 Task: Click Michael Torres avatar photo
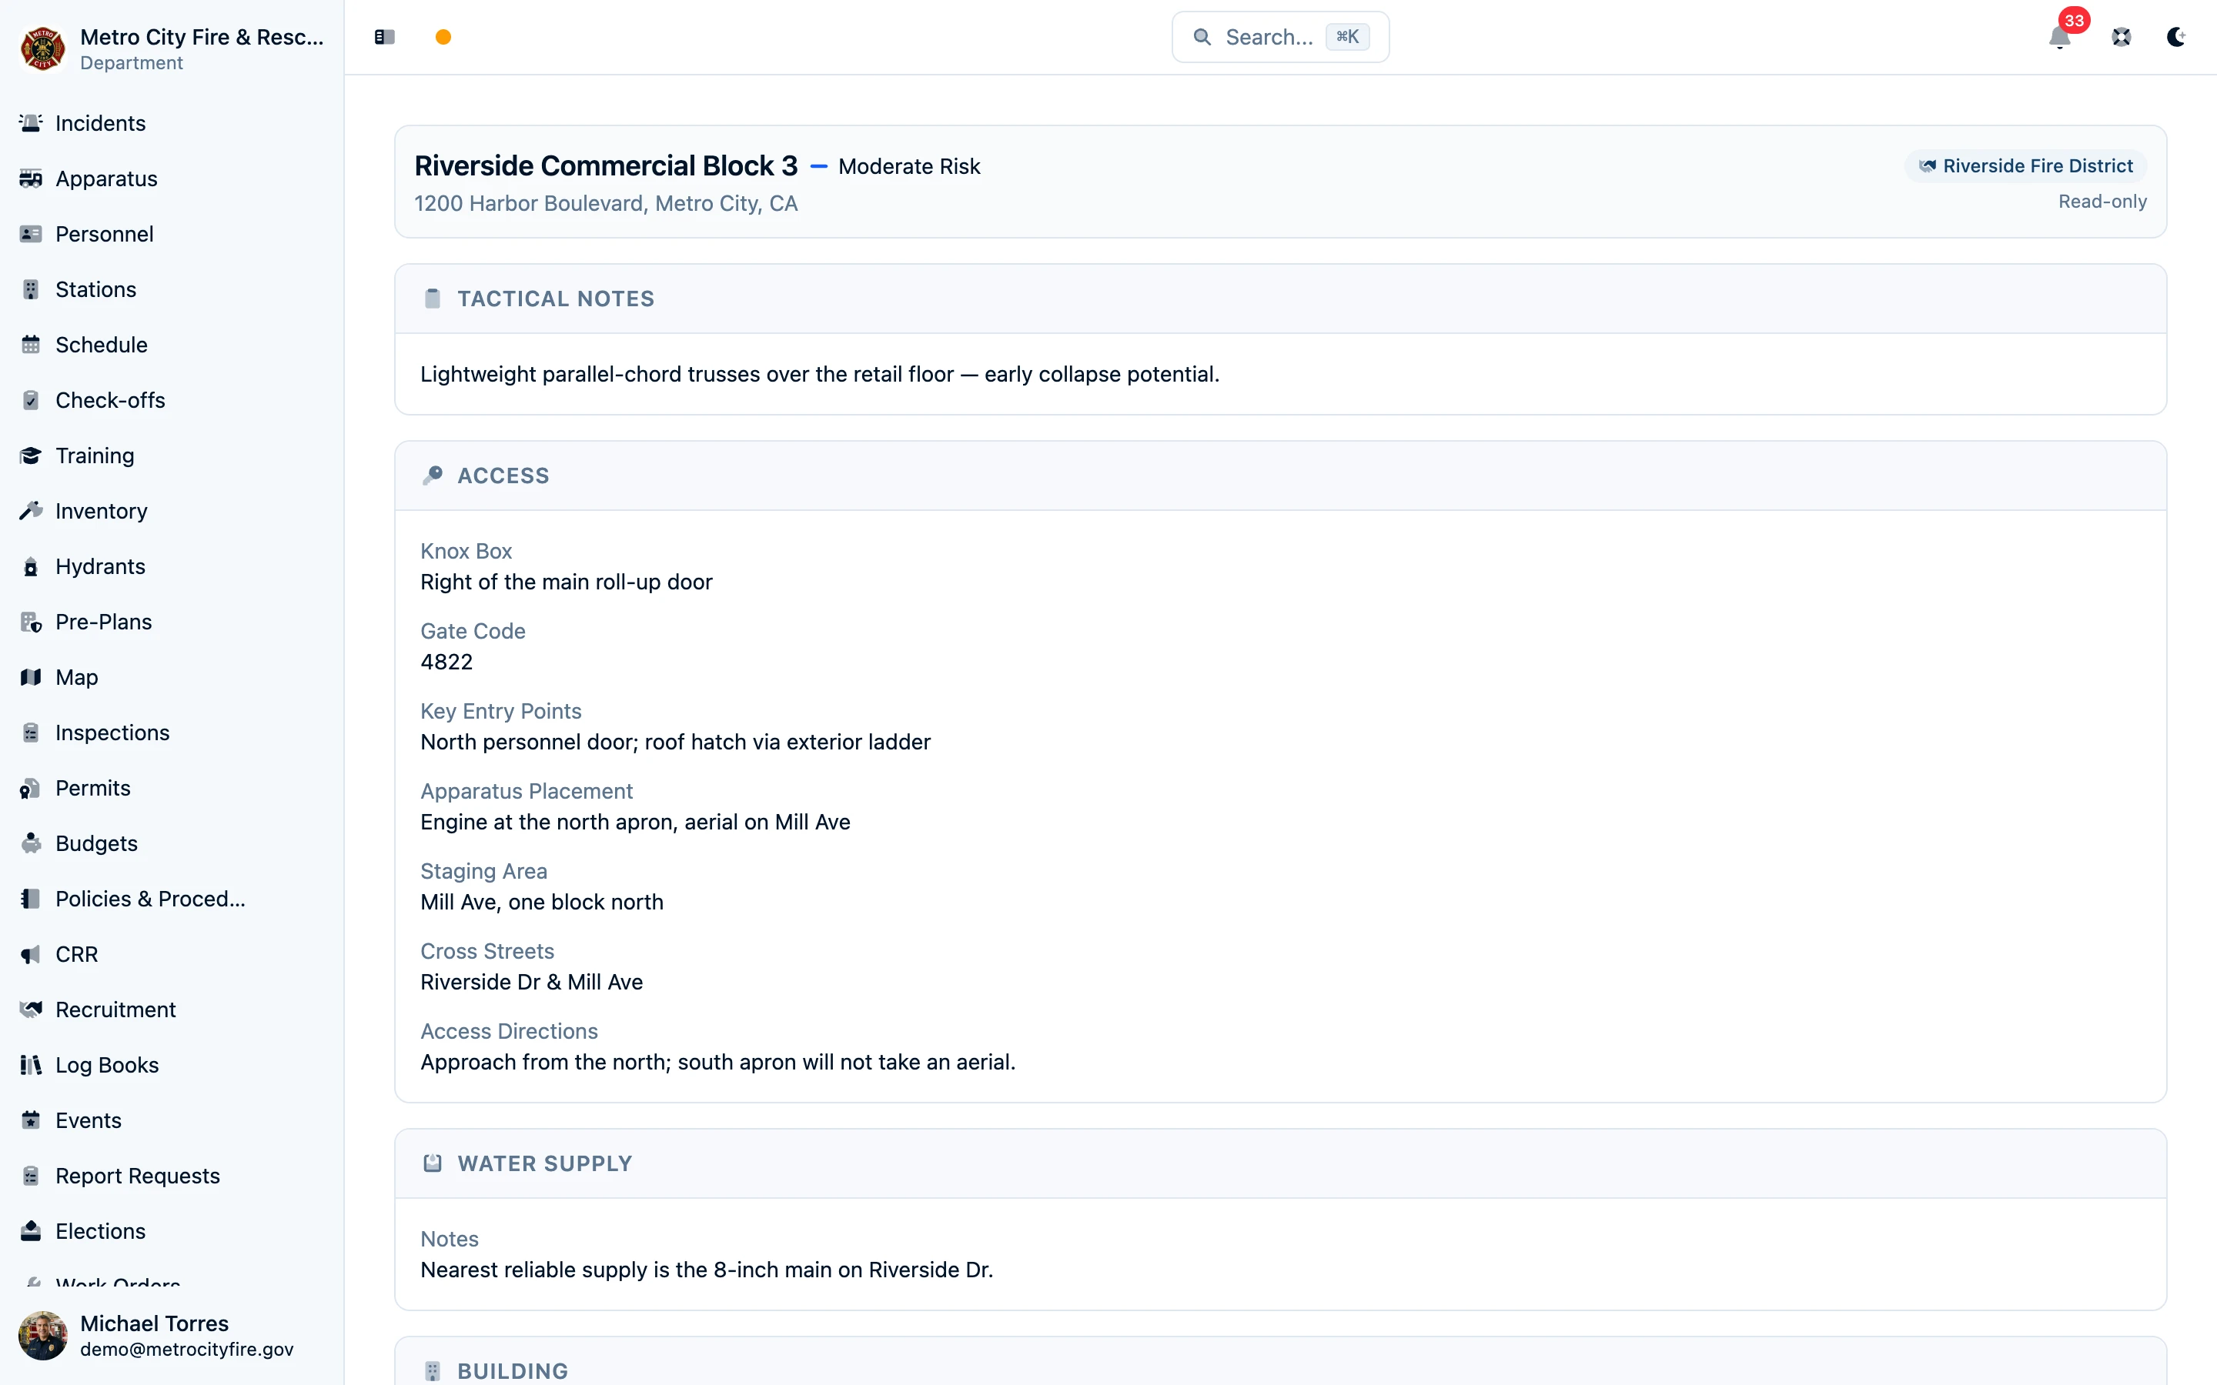42,1336
